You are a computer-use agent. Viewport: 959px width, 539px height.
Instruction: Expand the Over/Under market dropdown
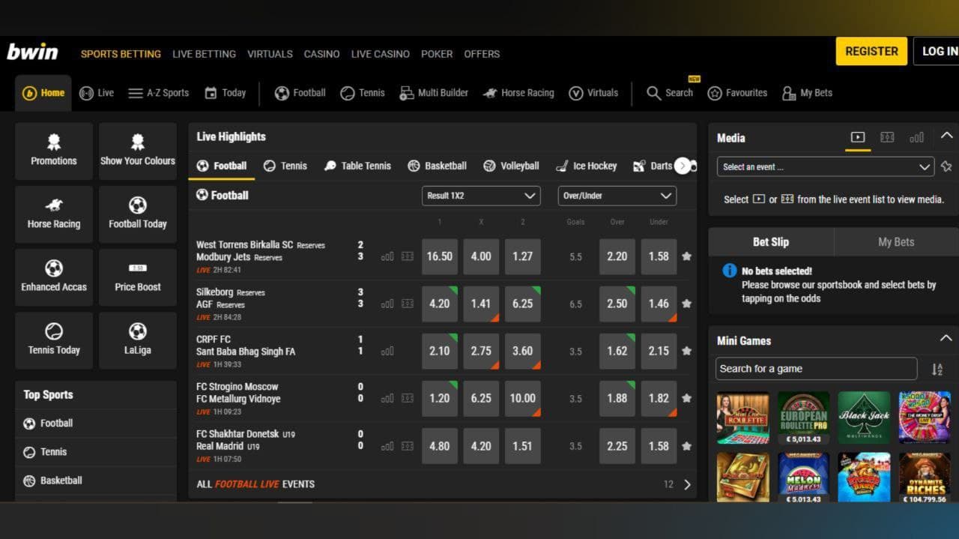(616, 196)
